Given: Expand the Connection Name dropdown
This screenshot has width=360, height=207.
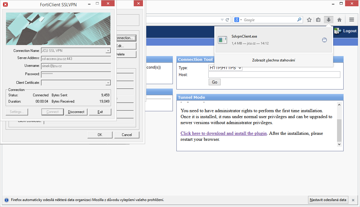Looking at the screenshot, I should (108, 51).
